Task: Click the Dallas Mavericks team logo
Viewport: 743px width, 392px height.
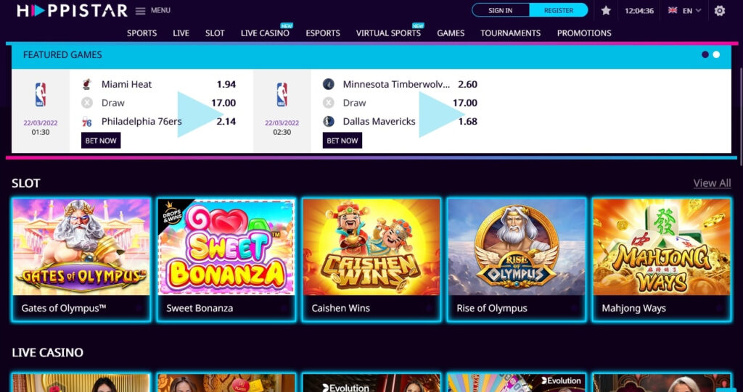Action: [329, 121]
